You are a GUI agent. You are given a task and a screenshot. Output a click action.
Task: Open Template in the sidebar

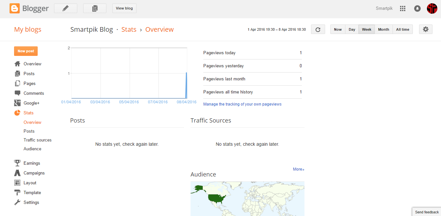tap(32, 192)
